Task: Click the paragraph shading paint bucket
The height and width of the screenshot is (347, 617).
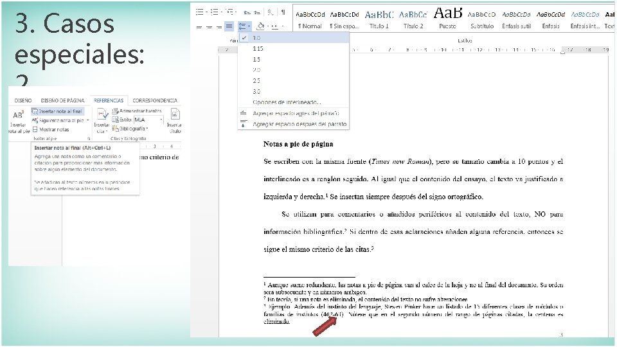Action: coord(260,26)
